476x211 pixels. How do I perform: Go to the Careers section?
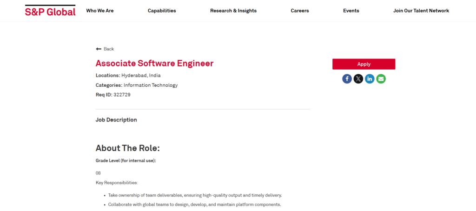click(x=300, y=11)
